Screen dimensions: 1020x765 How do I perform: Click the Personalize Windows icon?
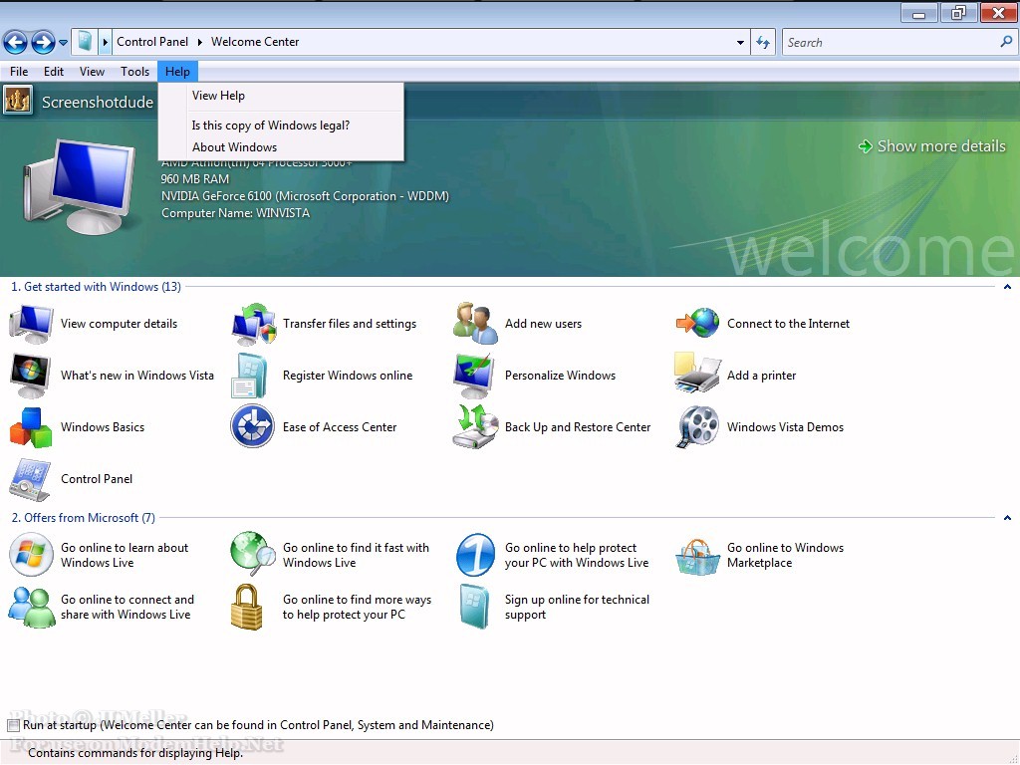[474, 376]
